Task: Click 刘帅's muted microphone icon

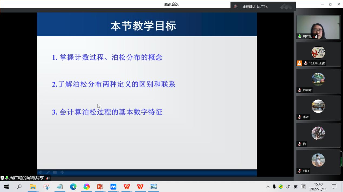Action: tap(299, 171)
